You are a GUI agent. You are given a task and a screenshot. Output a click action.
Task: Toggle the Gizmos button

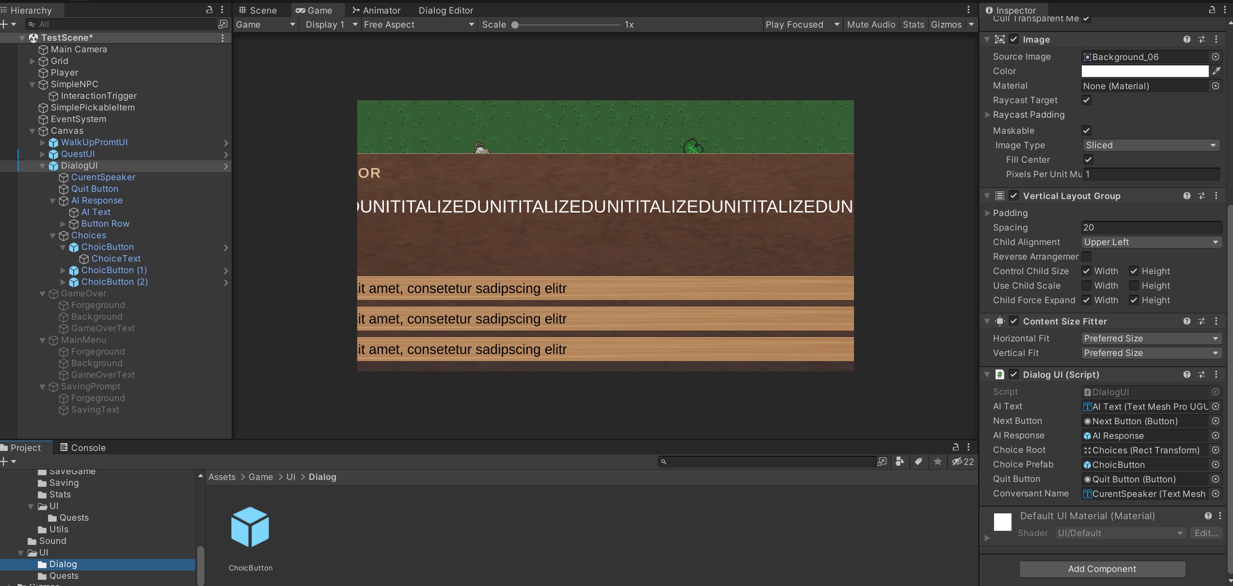[x=946, y=25]
